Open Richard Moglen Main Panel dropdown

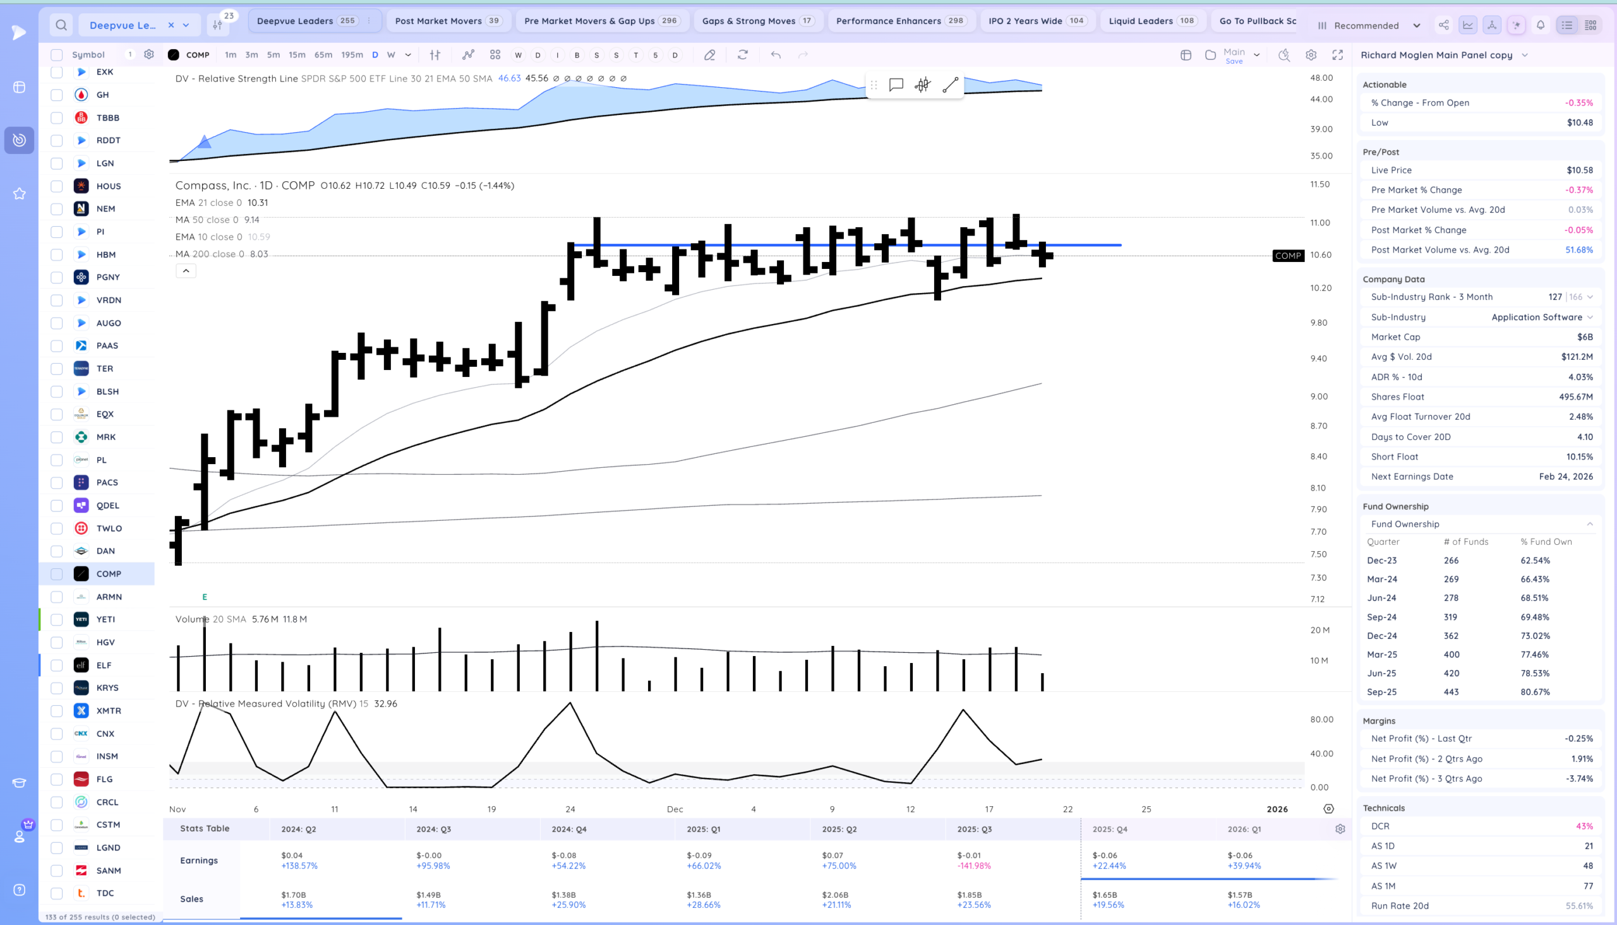[1524, 56]
